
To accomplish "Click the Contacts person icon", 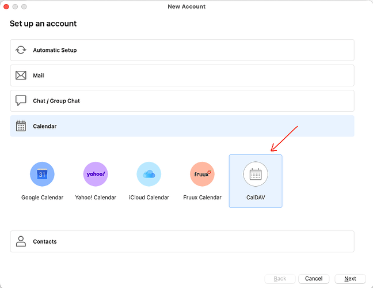I will click(x=21, y=241).
